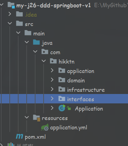The height and width of the screenshot is (146, 128).
Task: Click the external libraries bar-chart icon
Action: tap(11, 144)
